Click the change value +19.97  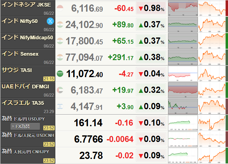pos(123,90)
